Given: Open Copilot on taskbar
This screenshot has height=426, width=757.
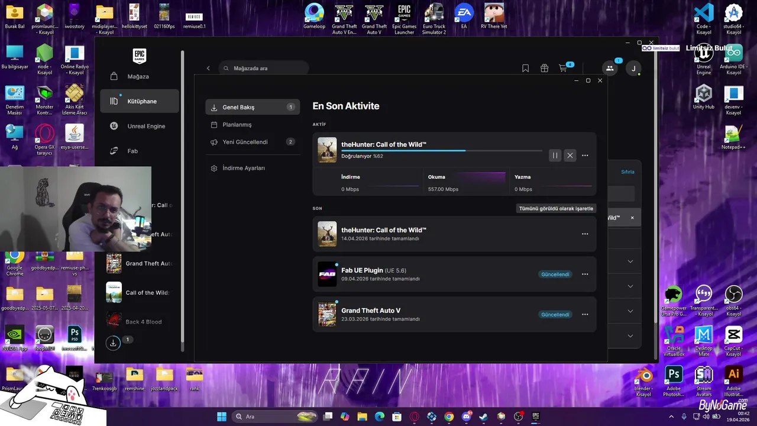Looking at the screenshot, I should [345, 417].
